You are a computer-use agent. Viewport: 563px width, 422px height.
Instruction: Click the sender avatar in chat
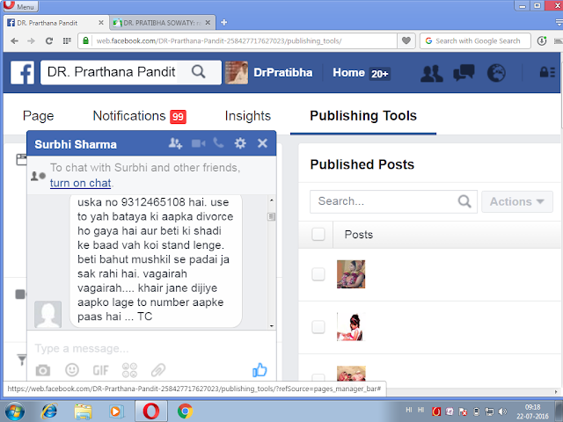click(x=48, y=314)
